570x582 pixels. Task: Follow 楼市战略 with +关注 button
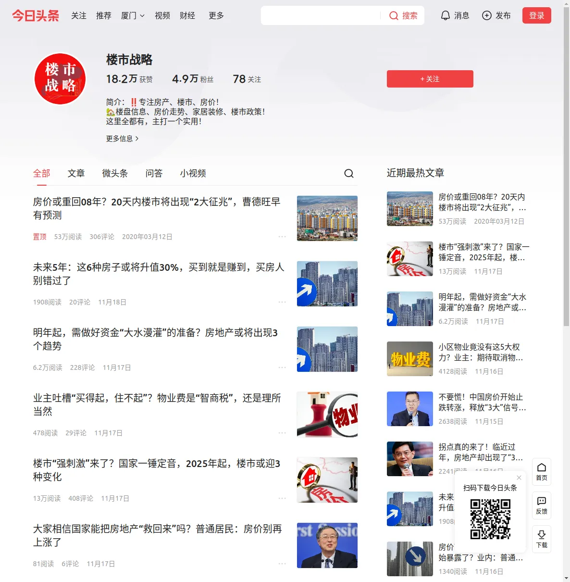click(x=430, y=79)
